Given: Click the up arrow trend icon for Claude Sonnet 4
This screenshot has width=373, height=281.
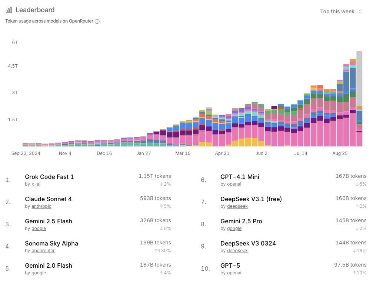Looking at the screenshot, I should coord(161,206).
